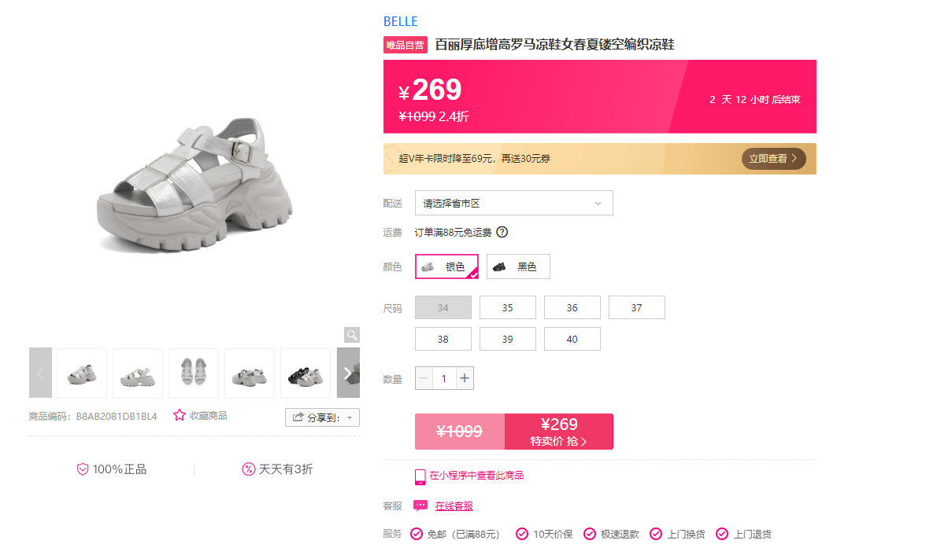Click the 立即查看 button on the banner
Viewport: 937px width, 544px height.
773,159
